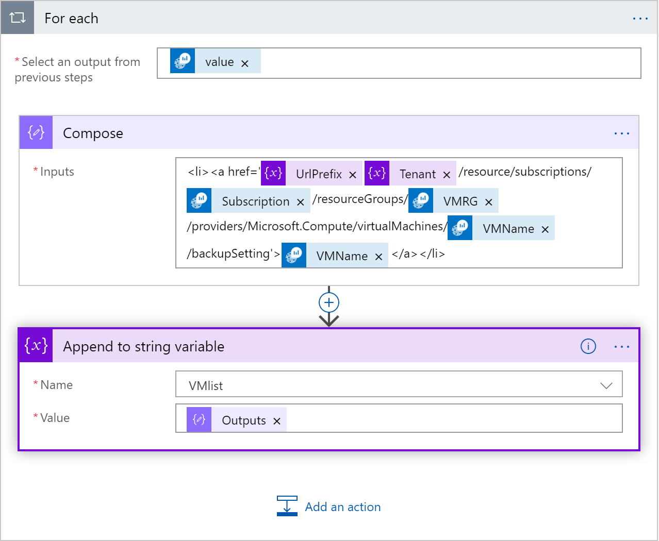
Task: Click the UrlPrefix expression icon
Action: click(273, 173)
